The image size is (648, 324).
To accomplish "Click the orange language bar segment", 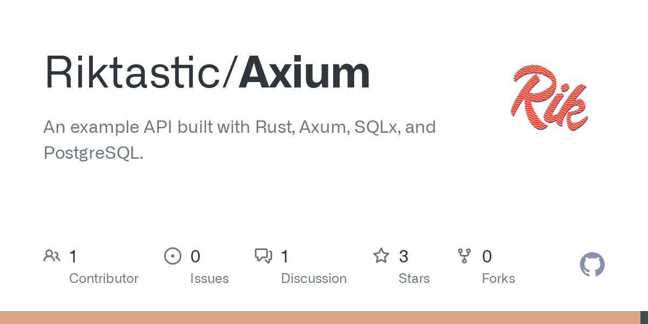I will coord(319,318).
